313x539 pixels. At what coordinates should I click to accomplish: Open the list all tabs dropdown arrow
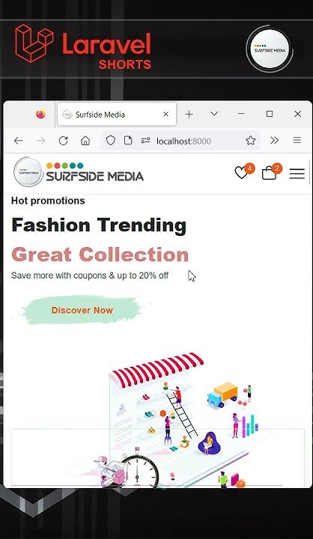(x=214, y=114)
